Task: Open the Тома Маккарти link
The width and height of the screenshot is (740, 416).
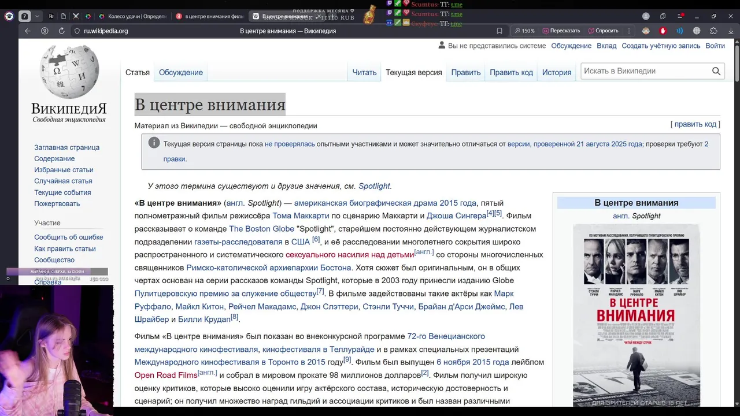Action: (301, 216)
